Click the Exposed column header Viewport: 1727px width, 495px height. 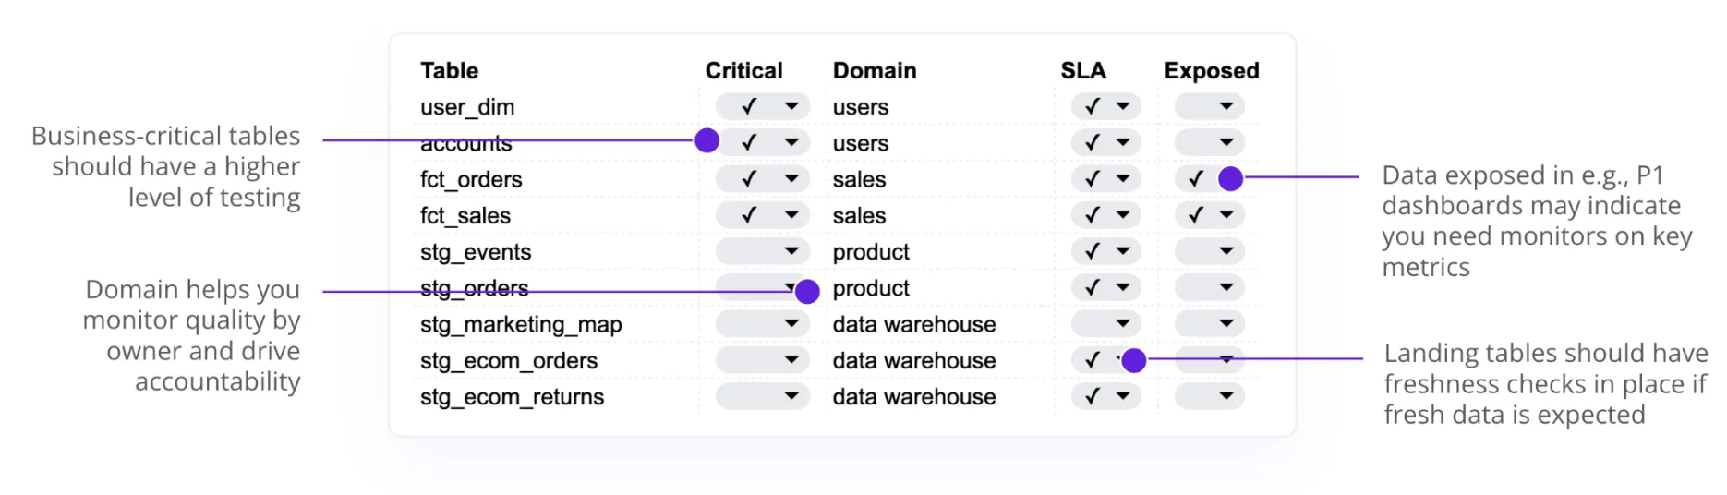click(1211, 71)
